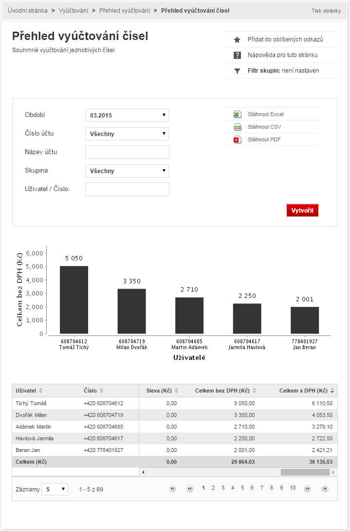Click Stáhnout PDF link

click(264, 139)
